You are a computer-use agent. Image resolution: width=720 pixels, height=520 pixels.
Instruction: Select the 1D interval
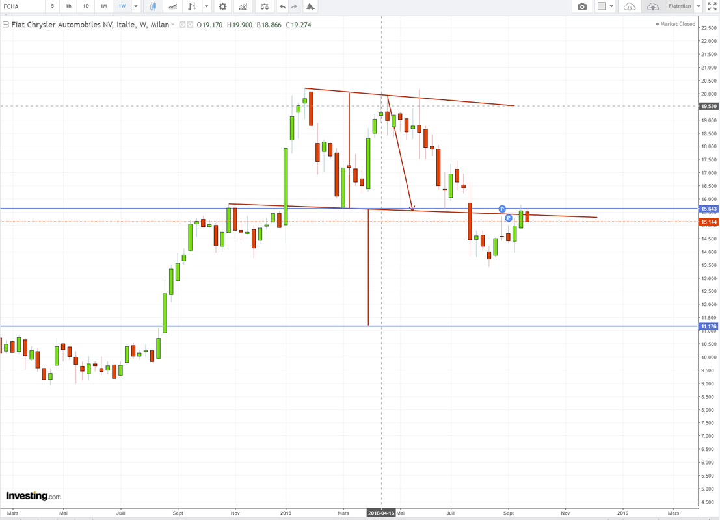(x=86, y=6)
